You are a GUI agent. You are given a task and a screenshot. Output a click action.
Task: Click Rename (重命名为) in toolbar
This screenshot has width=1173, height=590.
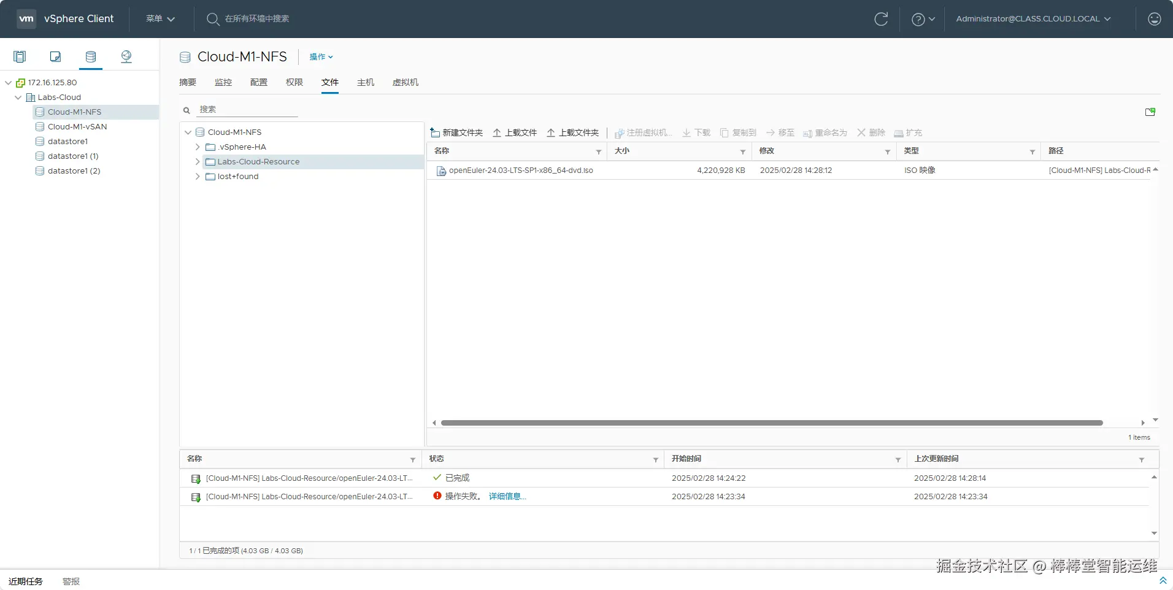tap(825, 132)
